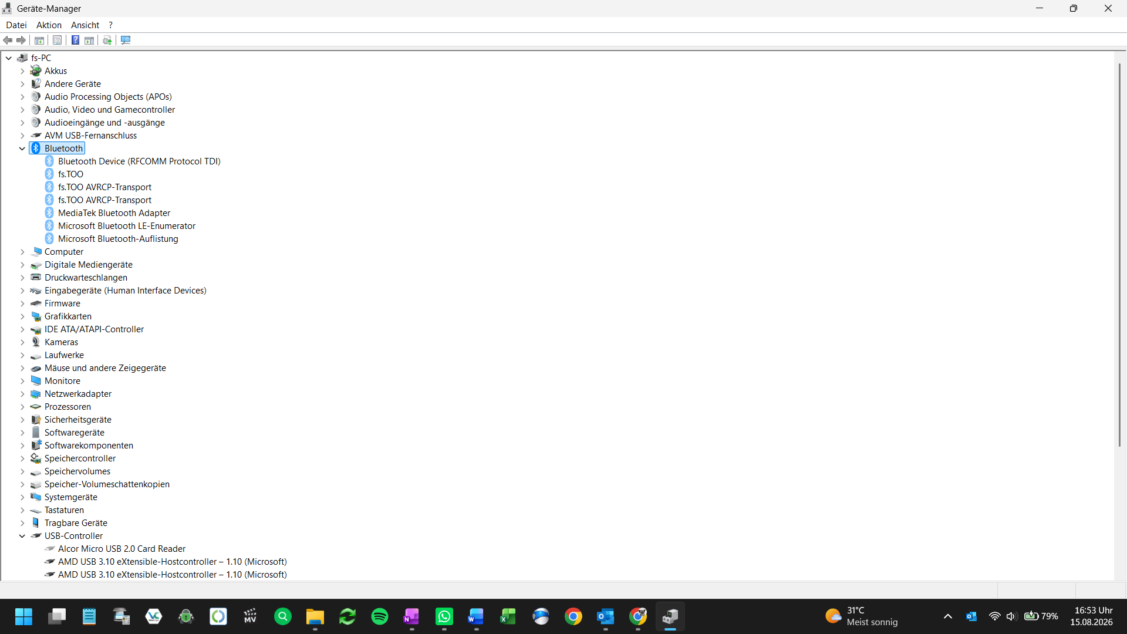
Task: Collapse the fs-PC root node
Action: [9, 58]
